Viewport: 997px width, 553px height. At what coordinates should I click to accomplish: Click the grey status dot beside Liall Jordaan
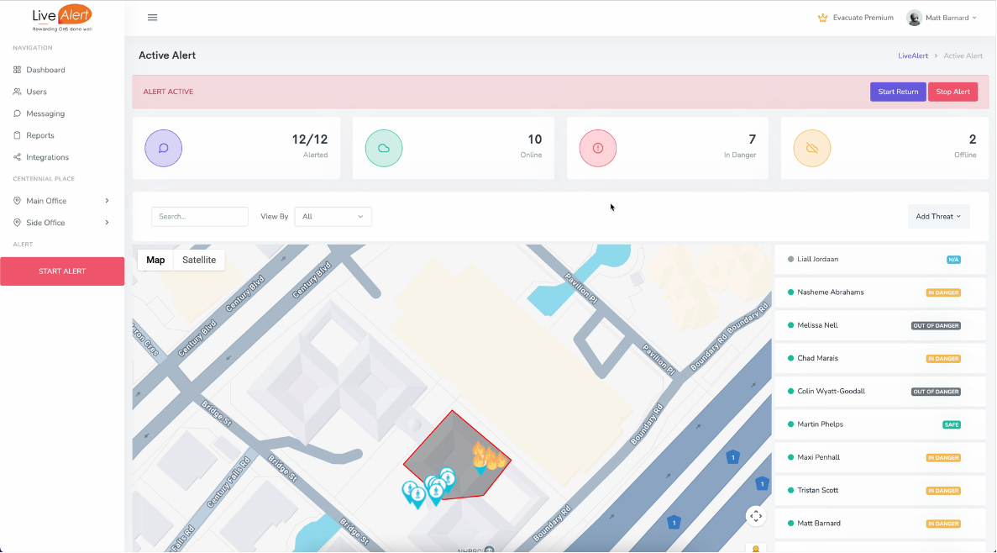click(790, 260)
